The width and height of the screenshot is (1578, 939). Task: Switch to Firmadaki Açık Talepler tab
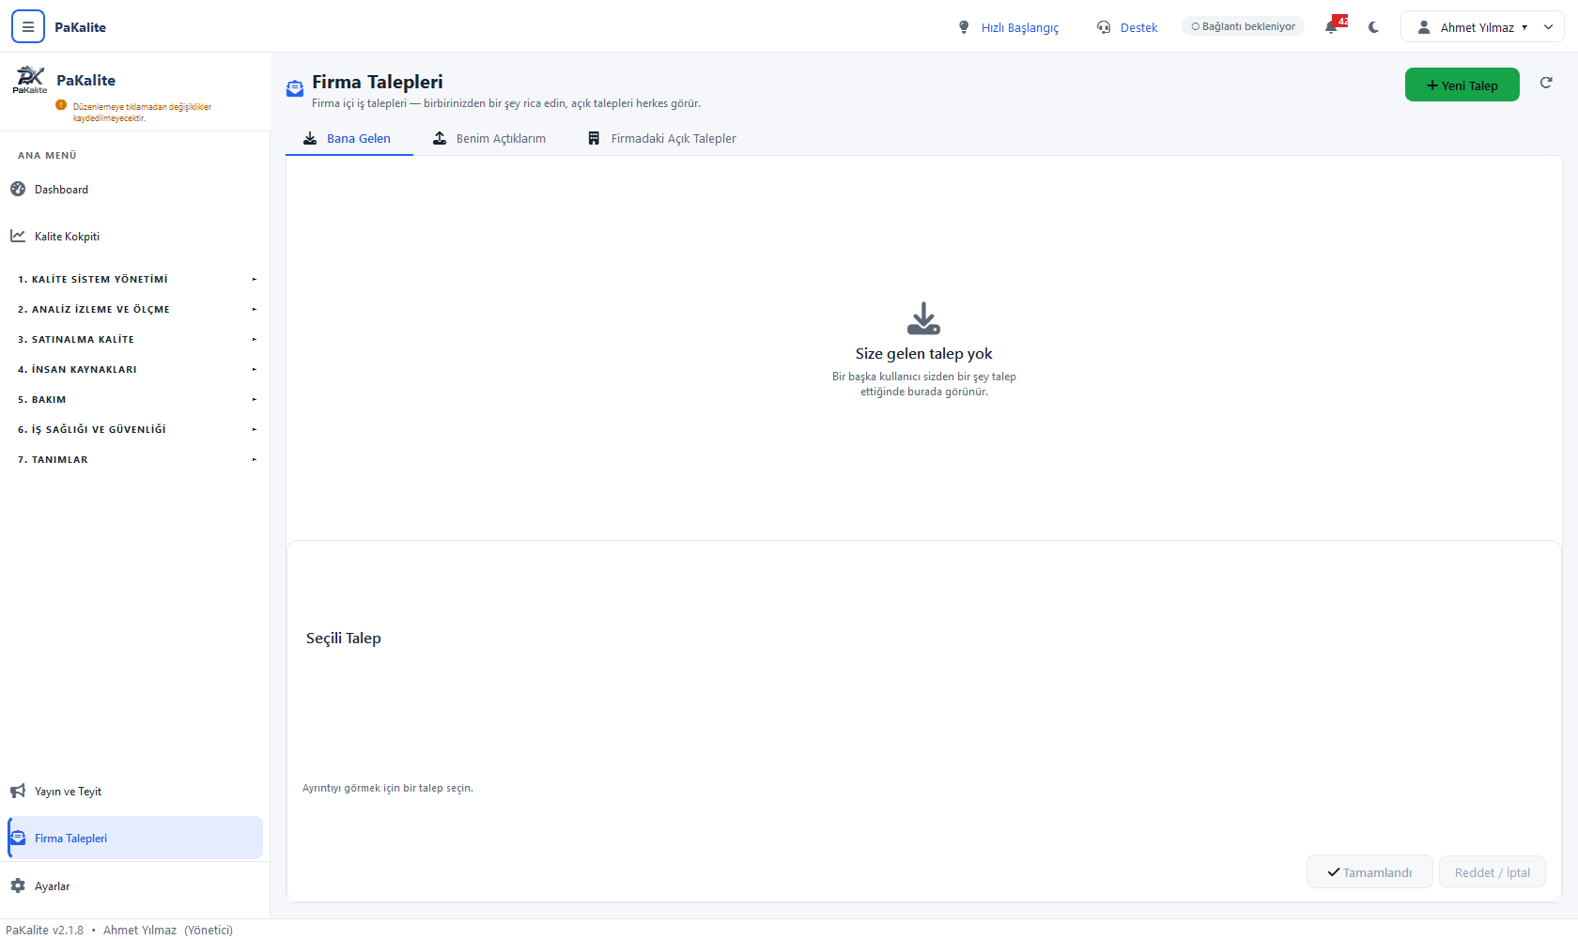pyautogui.click(x=662, y=138)
